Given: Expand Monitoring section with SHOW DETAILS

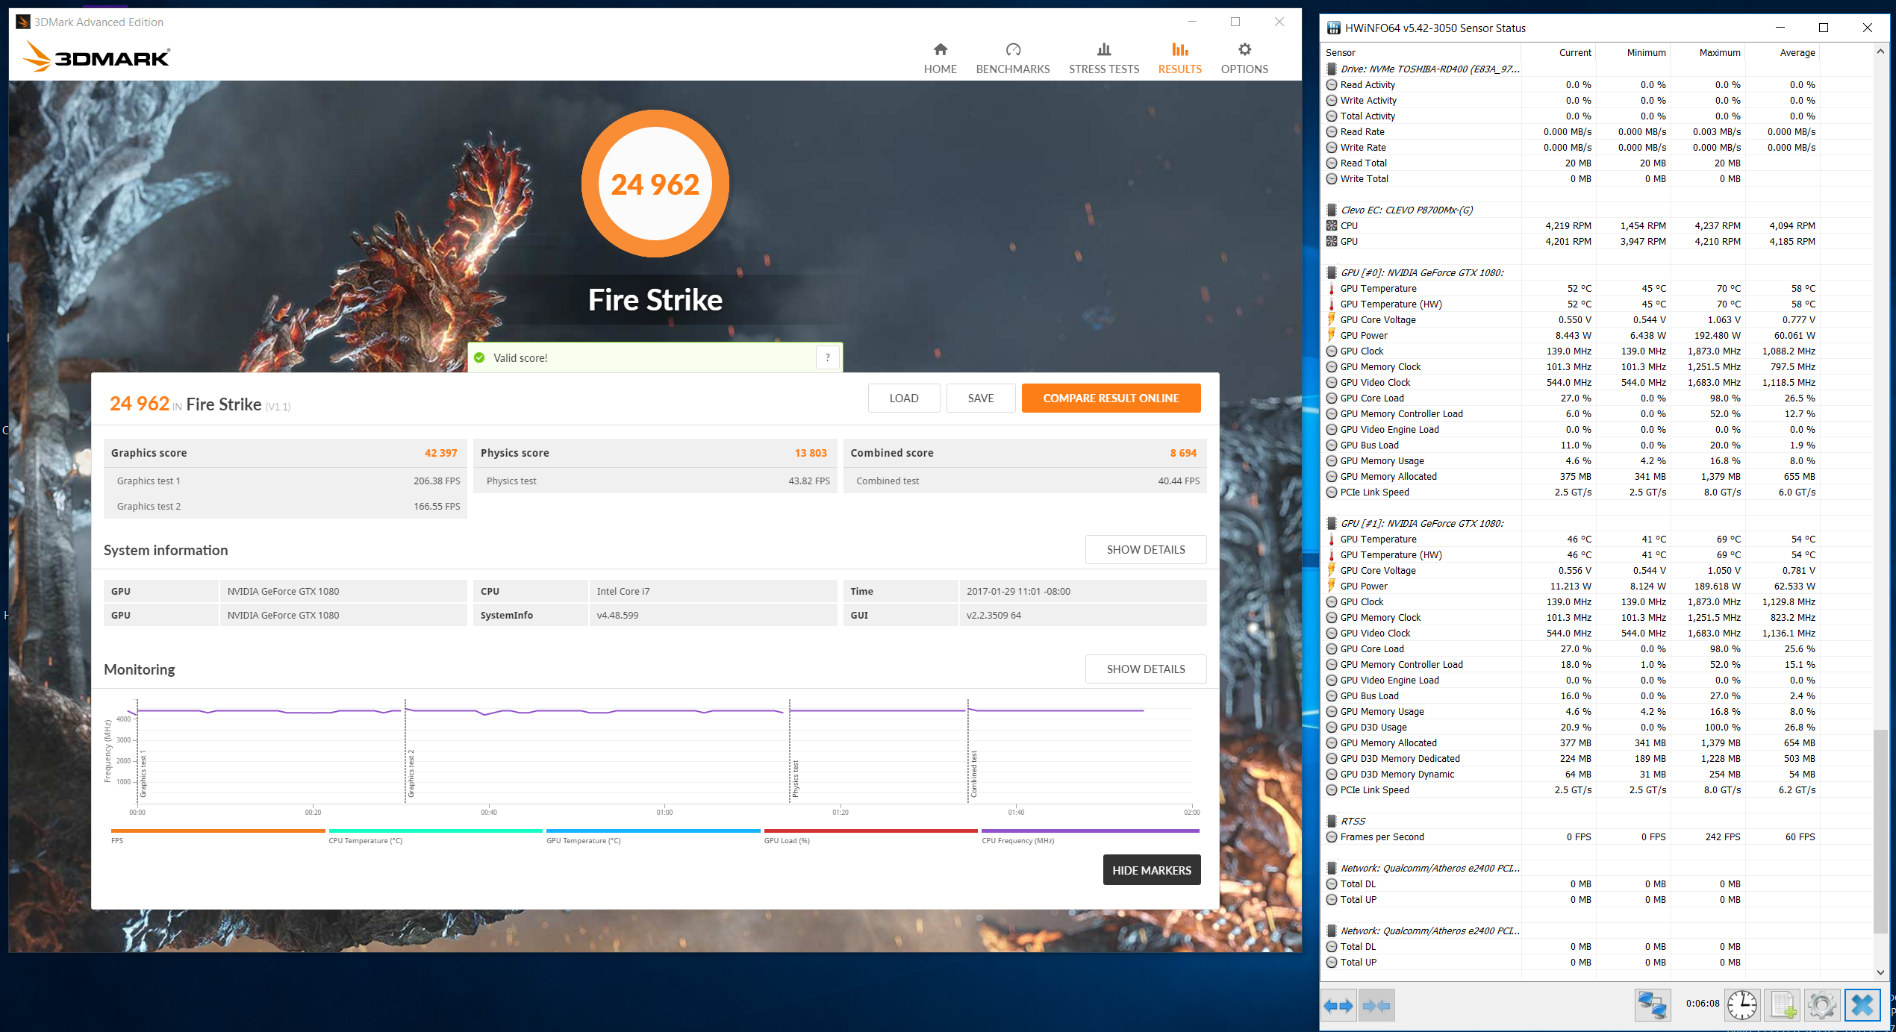Looking at the screenshot, I should pos(1145,669).
